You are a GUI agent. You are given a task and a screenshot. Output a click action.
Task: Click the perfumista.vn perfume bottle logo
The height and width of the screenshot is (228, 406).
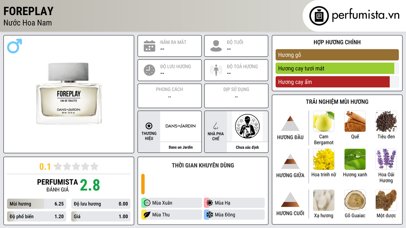click(x=319, y=16)
